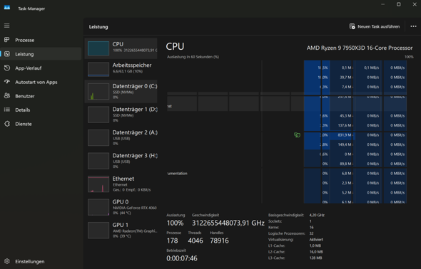Open the Benutzer page

click(41, 96)
